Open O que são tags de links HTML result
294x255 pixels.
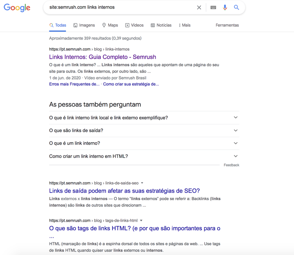[x=134, y=228]
